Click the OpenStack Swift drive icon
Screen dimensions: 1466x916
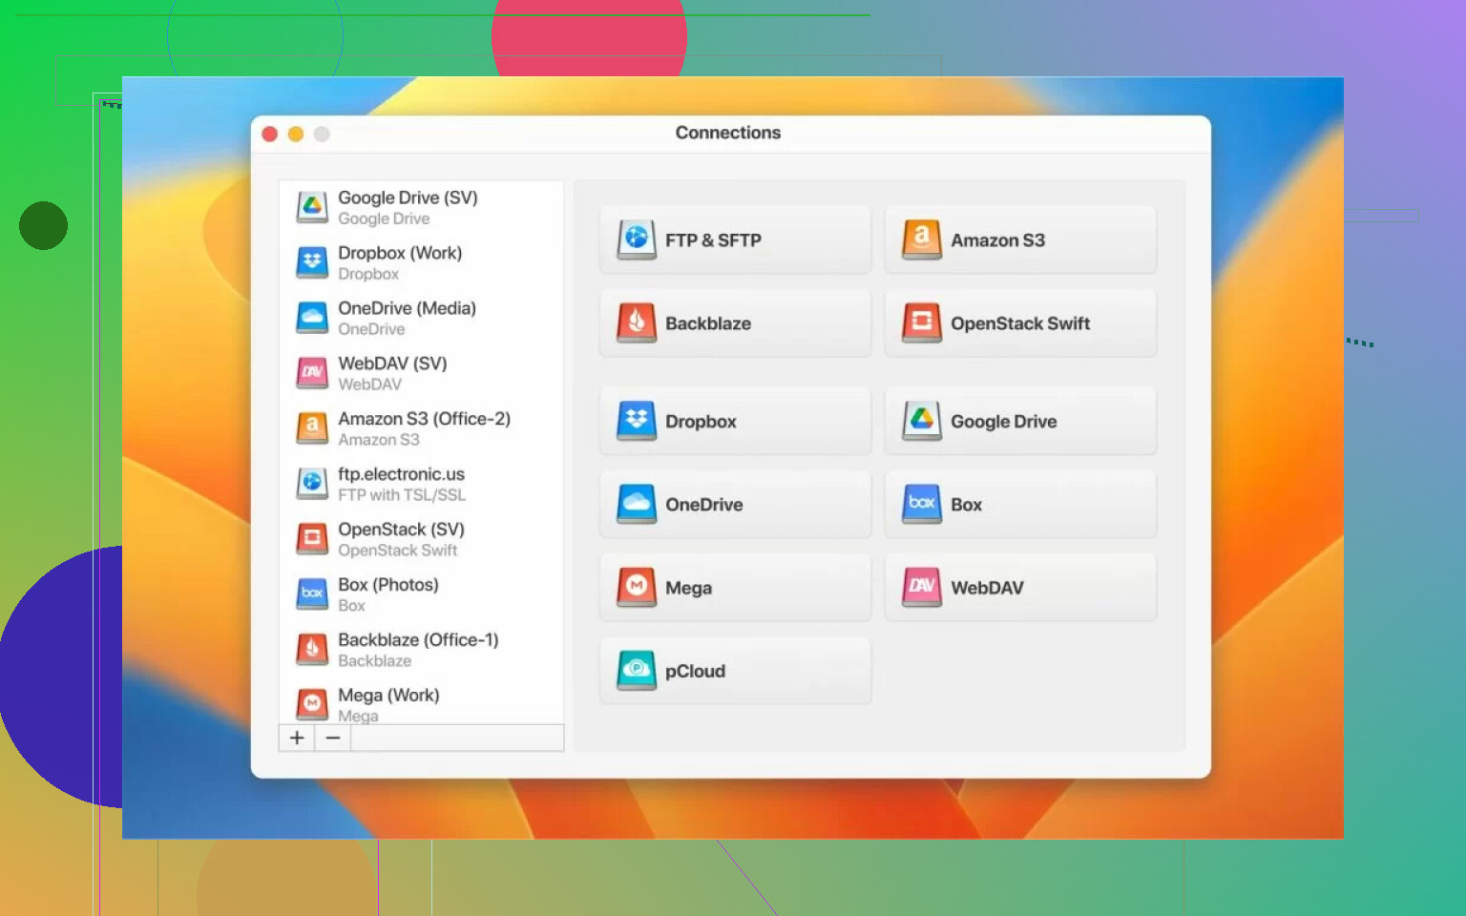coord(921,323)
